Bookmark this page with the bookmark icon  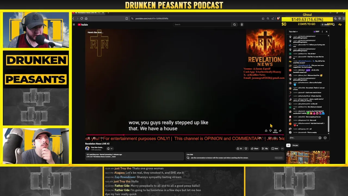click(126, 19)
